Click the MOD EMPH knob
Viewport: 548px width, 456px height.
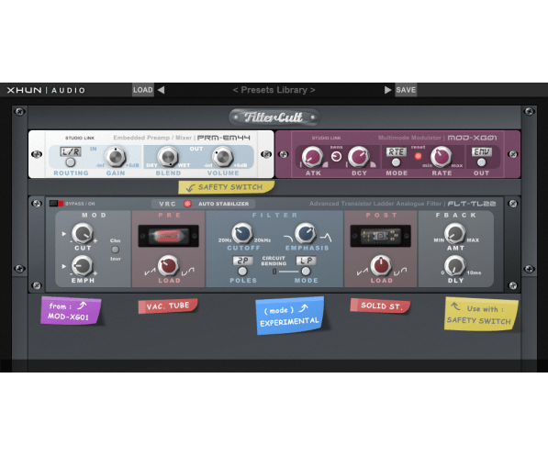coord(83,266)
